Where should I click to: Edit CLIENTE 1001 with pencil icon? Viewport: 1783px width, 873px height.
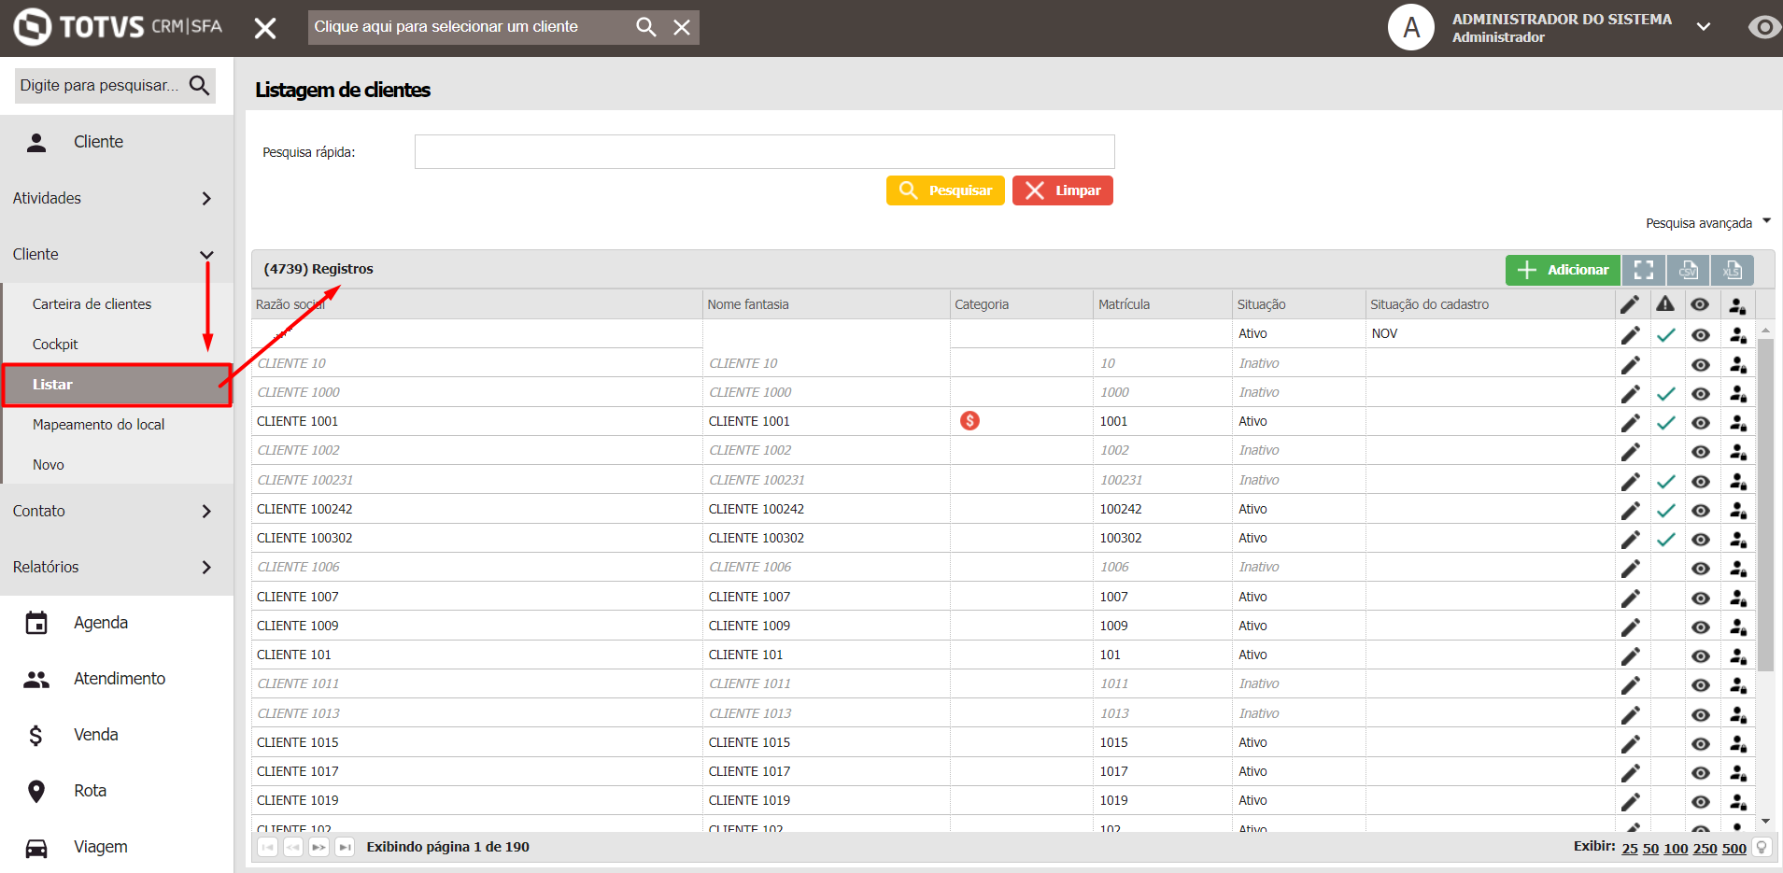point(1631,422)
